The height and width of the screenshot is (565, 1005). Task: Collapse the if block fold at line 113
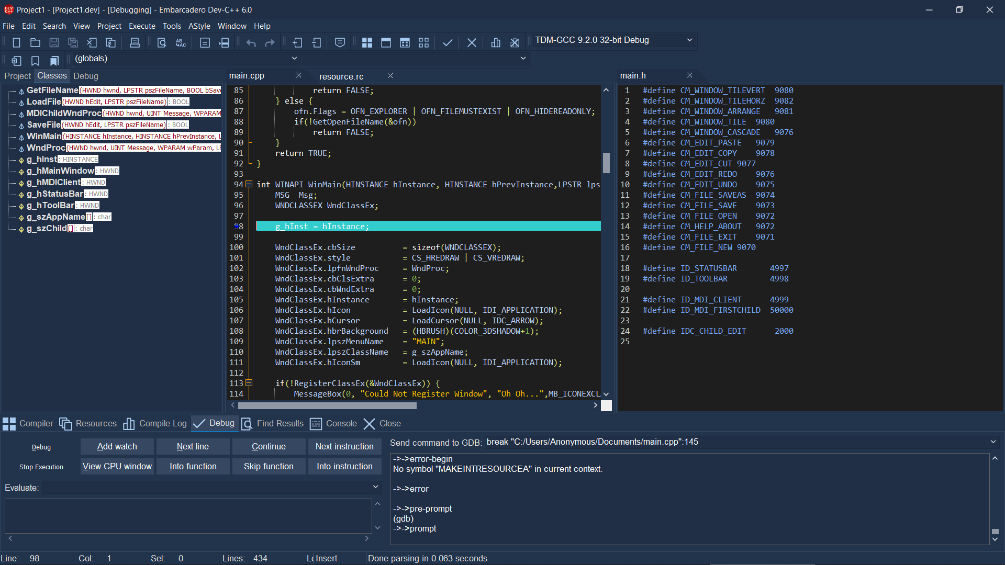click(249, 383)
